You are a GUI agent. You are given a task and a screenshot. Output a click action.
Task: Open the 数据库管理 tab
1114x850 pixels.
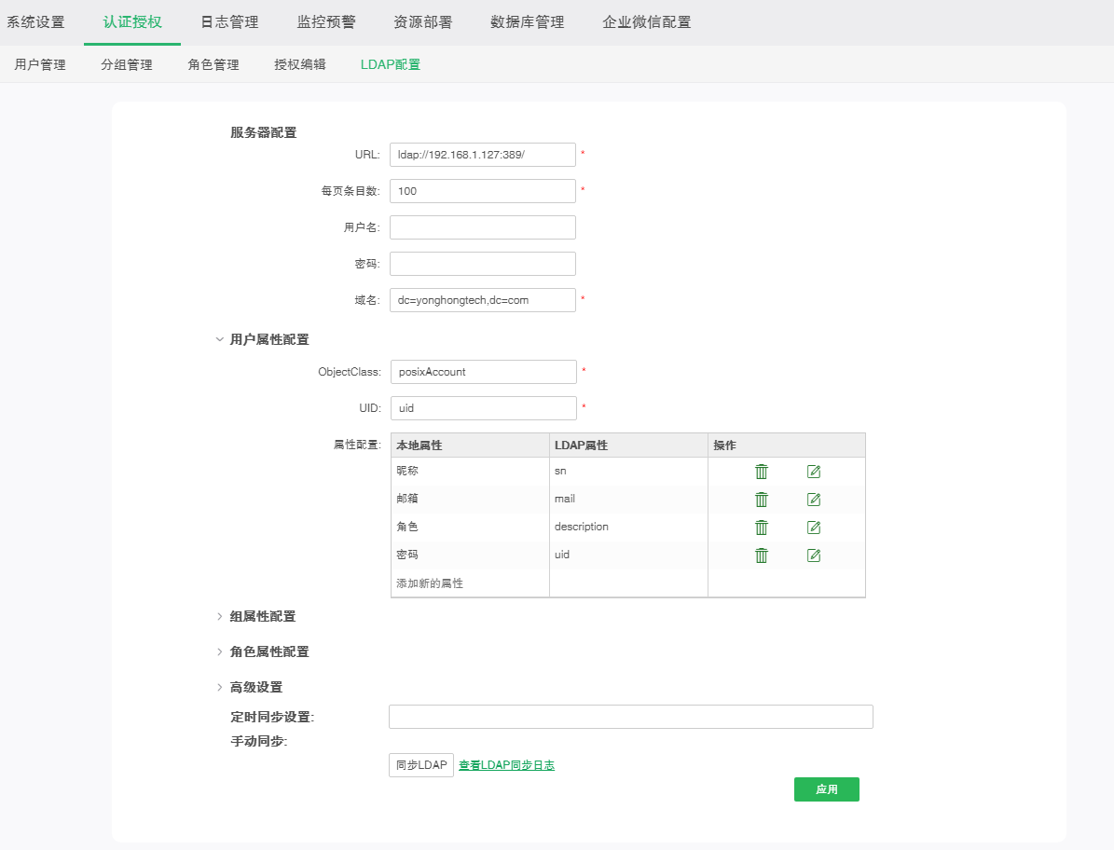527,21
